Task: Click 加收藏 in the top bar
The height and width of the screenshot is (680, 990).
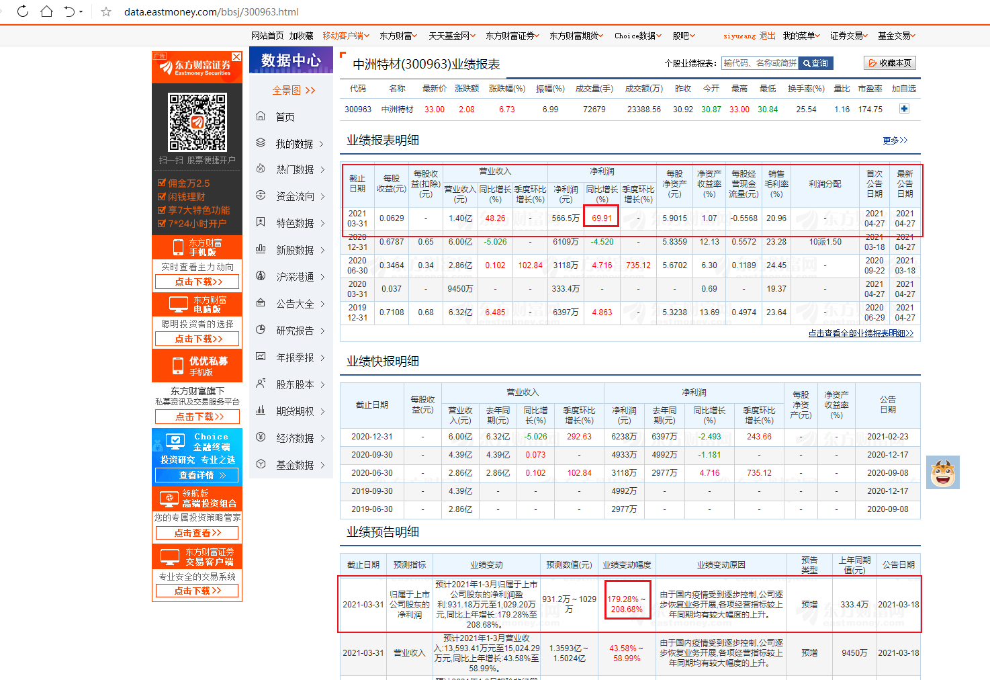Action: tap(302, 36)
